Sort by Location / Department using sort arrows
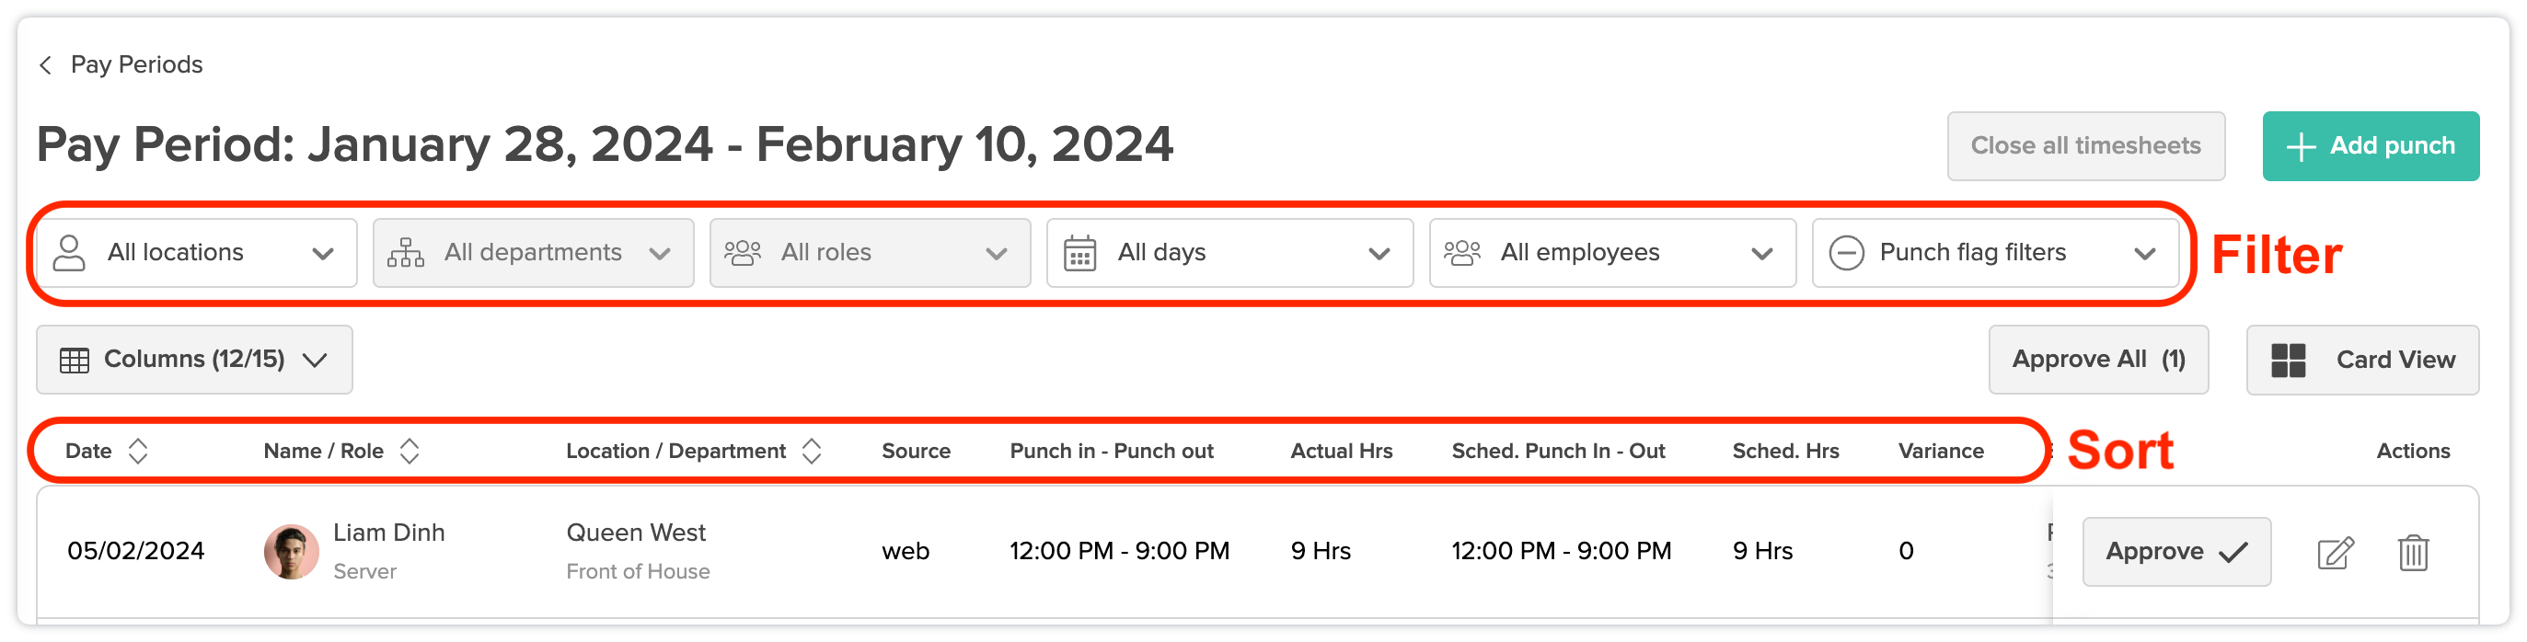Viewport: 2527px width, 642px height. [812, 451]
